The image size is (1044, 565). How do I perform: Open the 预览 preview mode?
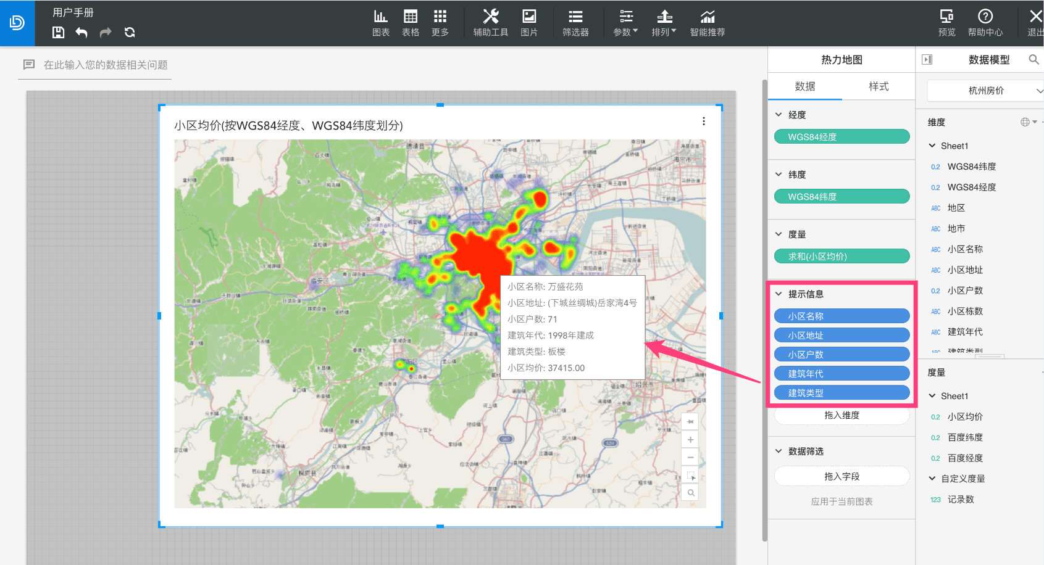pos(946,23)
